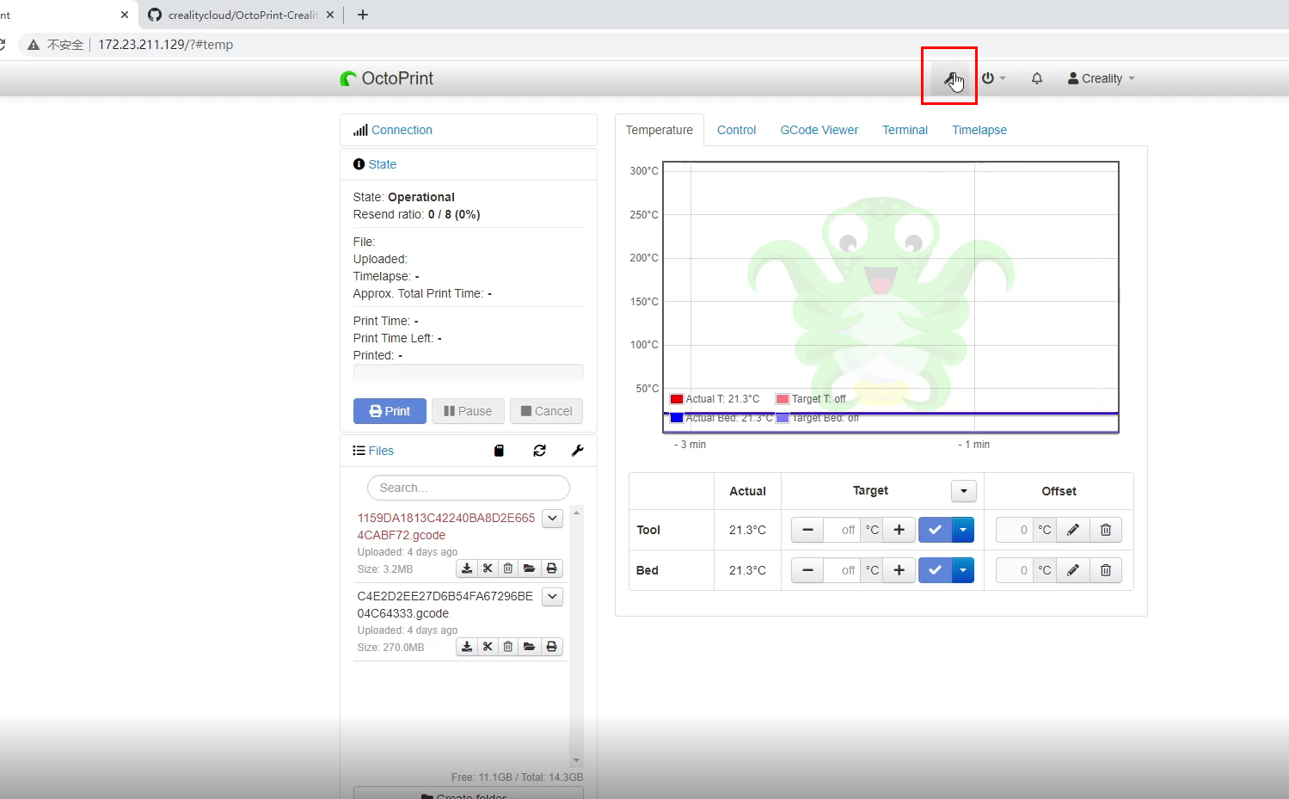Load and print the 270.0MB file
This screenshot has width=1289, height=799.
tap(552, 647)
